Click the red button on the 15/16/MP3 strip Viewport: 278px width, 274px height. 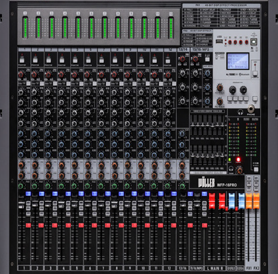click(205, 225)
